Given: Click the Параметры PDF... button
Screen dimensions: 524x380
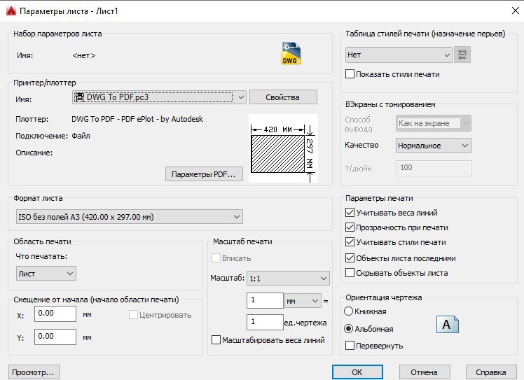Looking at the screenshot, I should tap(204, 174).
